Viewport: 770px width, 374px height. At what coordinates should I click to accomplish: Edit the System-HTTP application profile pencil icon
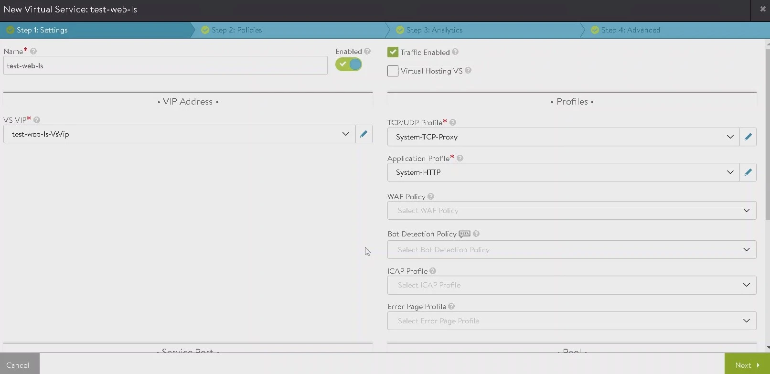[x=748, y=172]
